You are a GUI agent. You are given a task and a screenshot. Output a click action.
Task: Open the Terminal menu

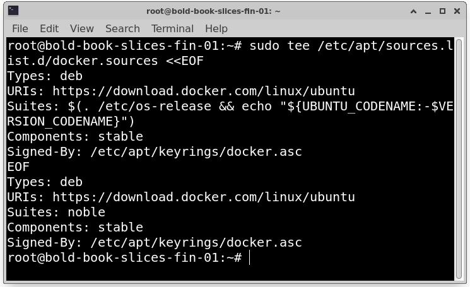pyautogui.click(x=172, y=28)
